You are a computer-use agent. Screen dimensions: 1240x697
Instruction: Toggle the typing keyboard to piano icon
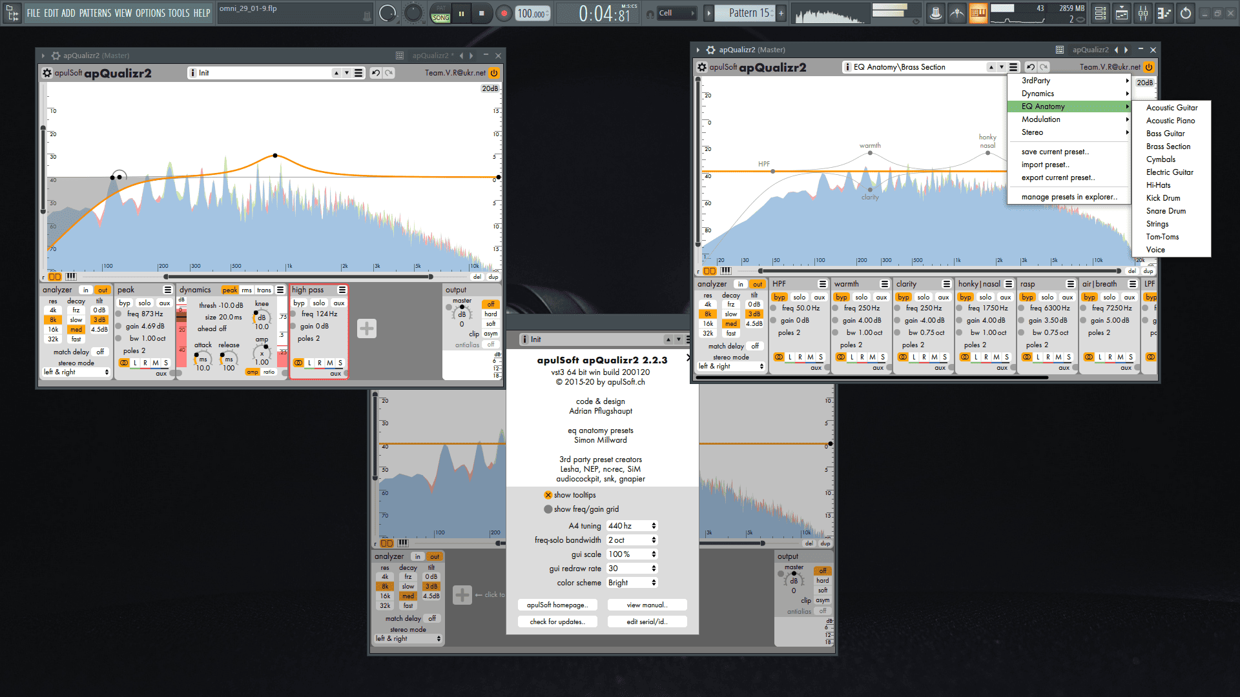(x=978, y=13)
